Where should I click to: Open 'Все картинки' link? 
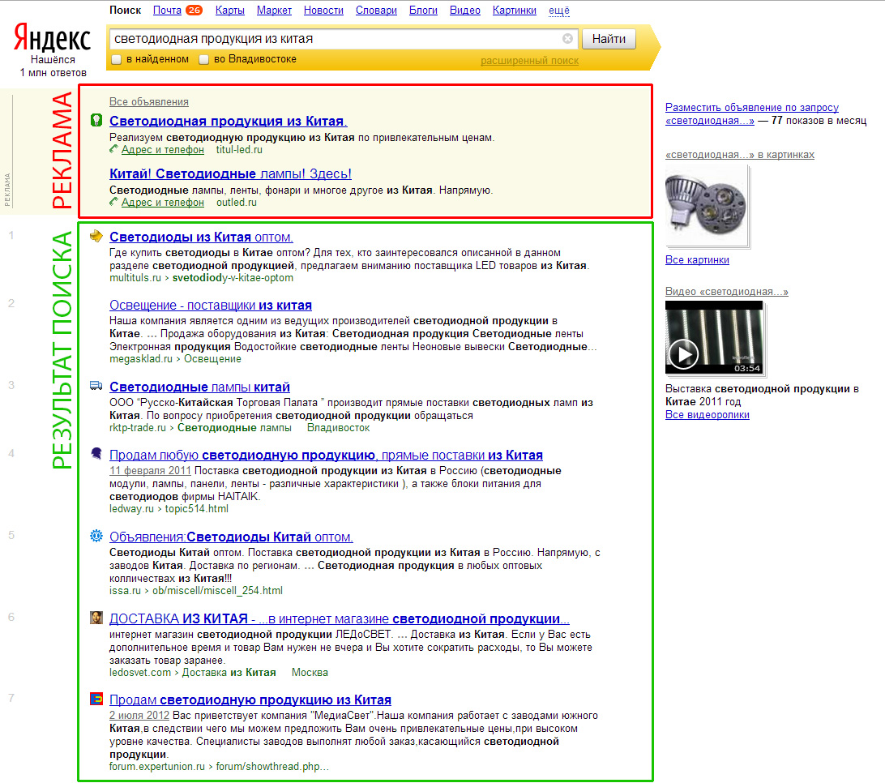tap(697, 259)
